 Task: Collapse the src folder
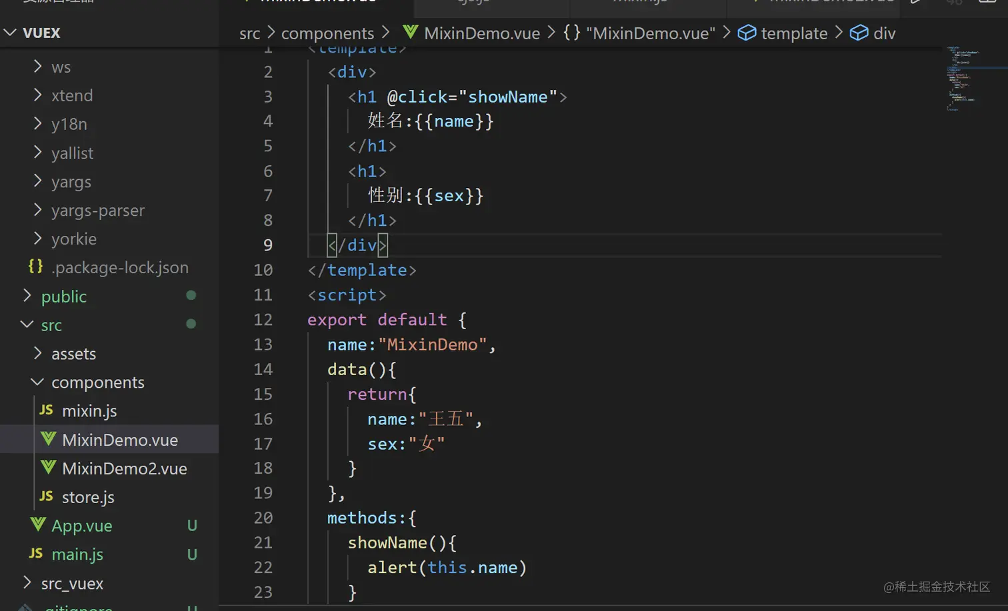tap(27, 324)
